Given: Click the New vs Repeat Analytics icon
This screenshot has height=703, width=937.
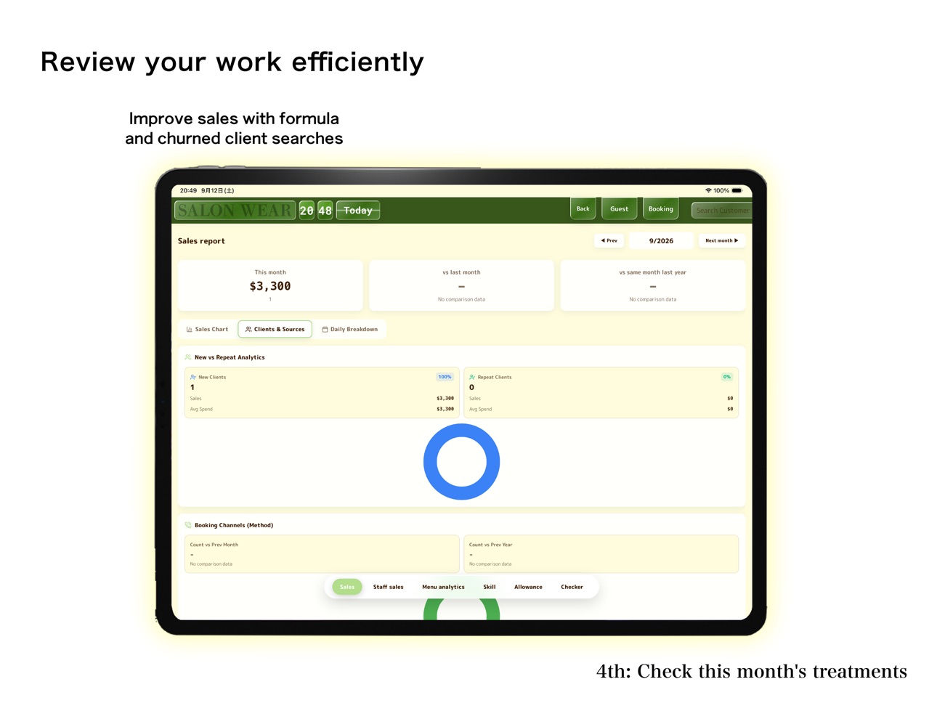Looking at the screenshot, I should (188, 357).
